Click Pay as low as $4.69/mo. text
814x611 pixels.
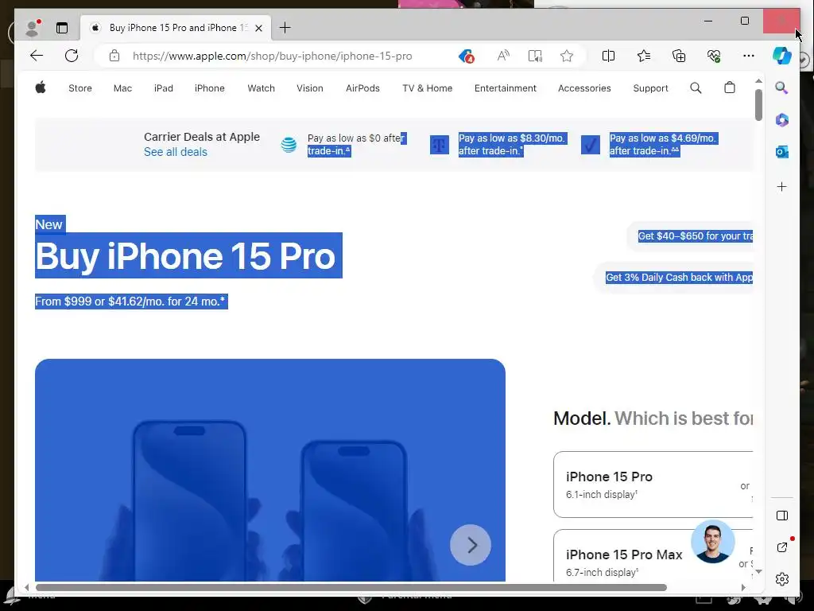point(663,145)
